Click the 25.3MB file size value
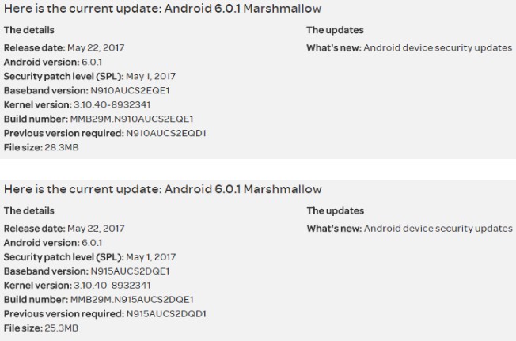 tap(62, 328)
